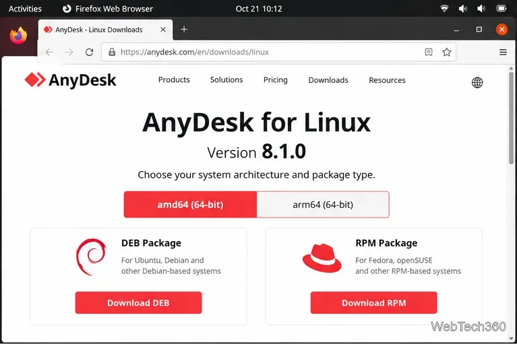Select the AnyDesk - Linux Downloads tab
Image resolution: width=517 pixels, height=344 pixels.
click(x=105, y=30)
